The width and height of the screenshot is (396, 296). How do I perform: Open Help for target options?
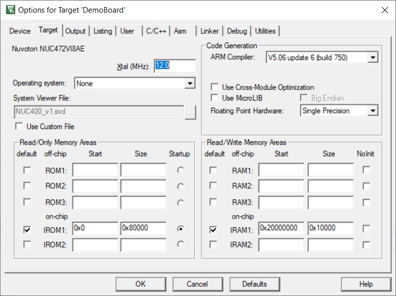tap(366, 284)
